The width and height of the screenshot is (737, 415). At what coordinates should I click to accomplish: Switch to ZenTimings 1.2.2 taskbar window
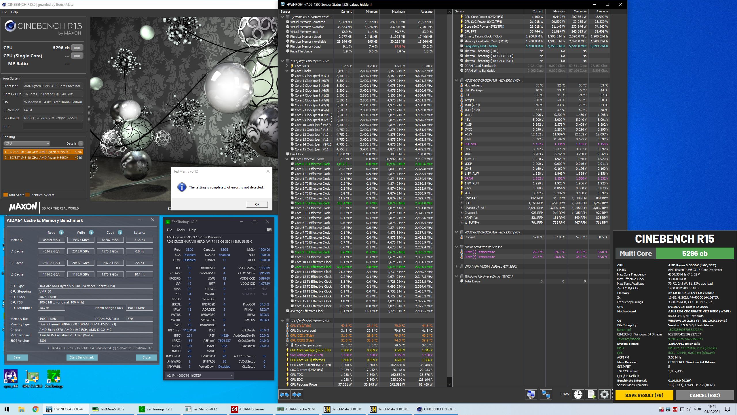coord(159,409)
